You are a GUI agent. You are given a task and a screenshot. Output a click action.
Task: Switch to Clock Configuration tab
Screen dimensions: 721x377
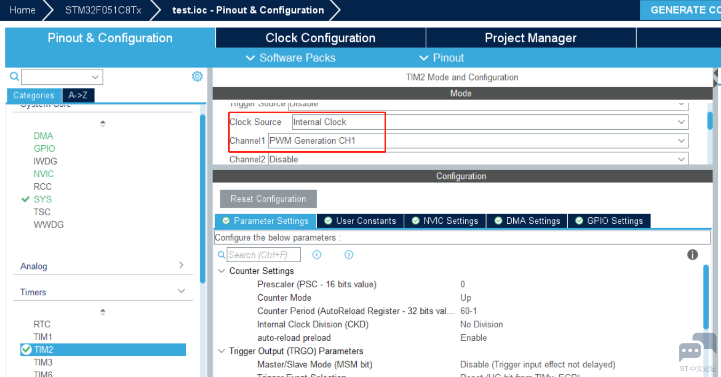click(320, 38)
